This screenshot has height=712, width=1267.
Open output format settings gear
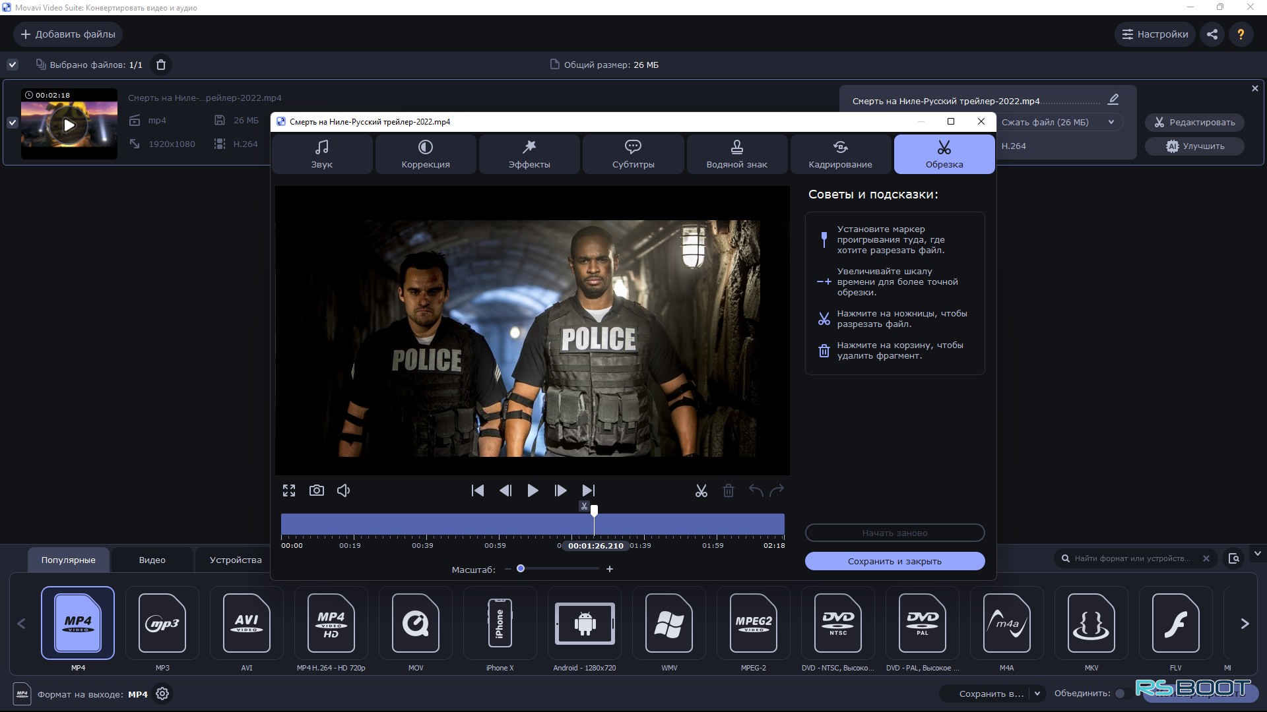[x=162, y=694]
